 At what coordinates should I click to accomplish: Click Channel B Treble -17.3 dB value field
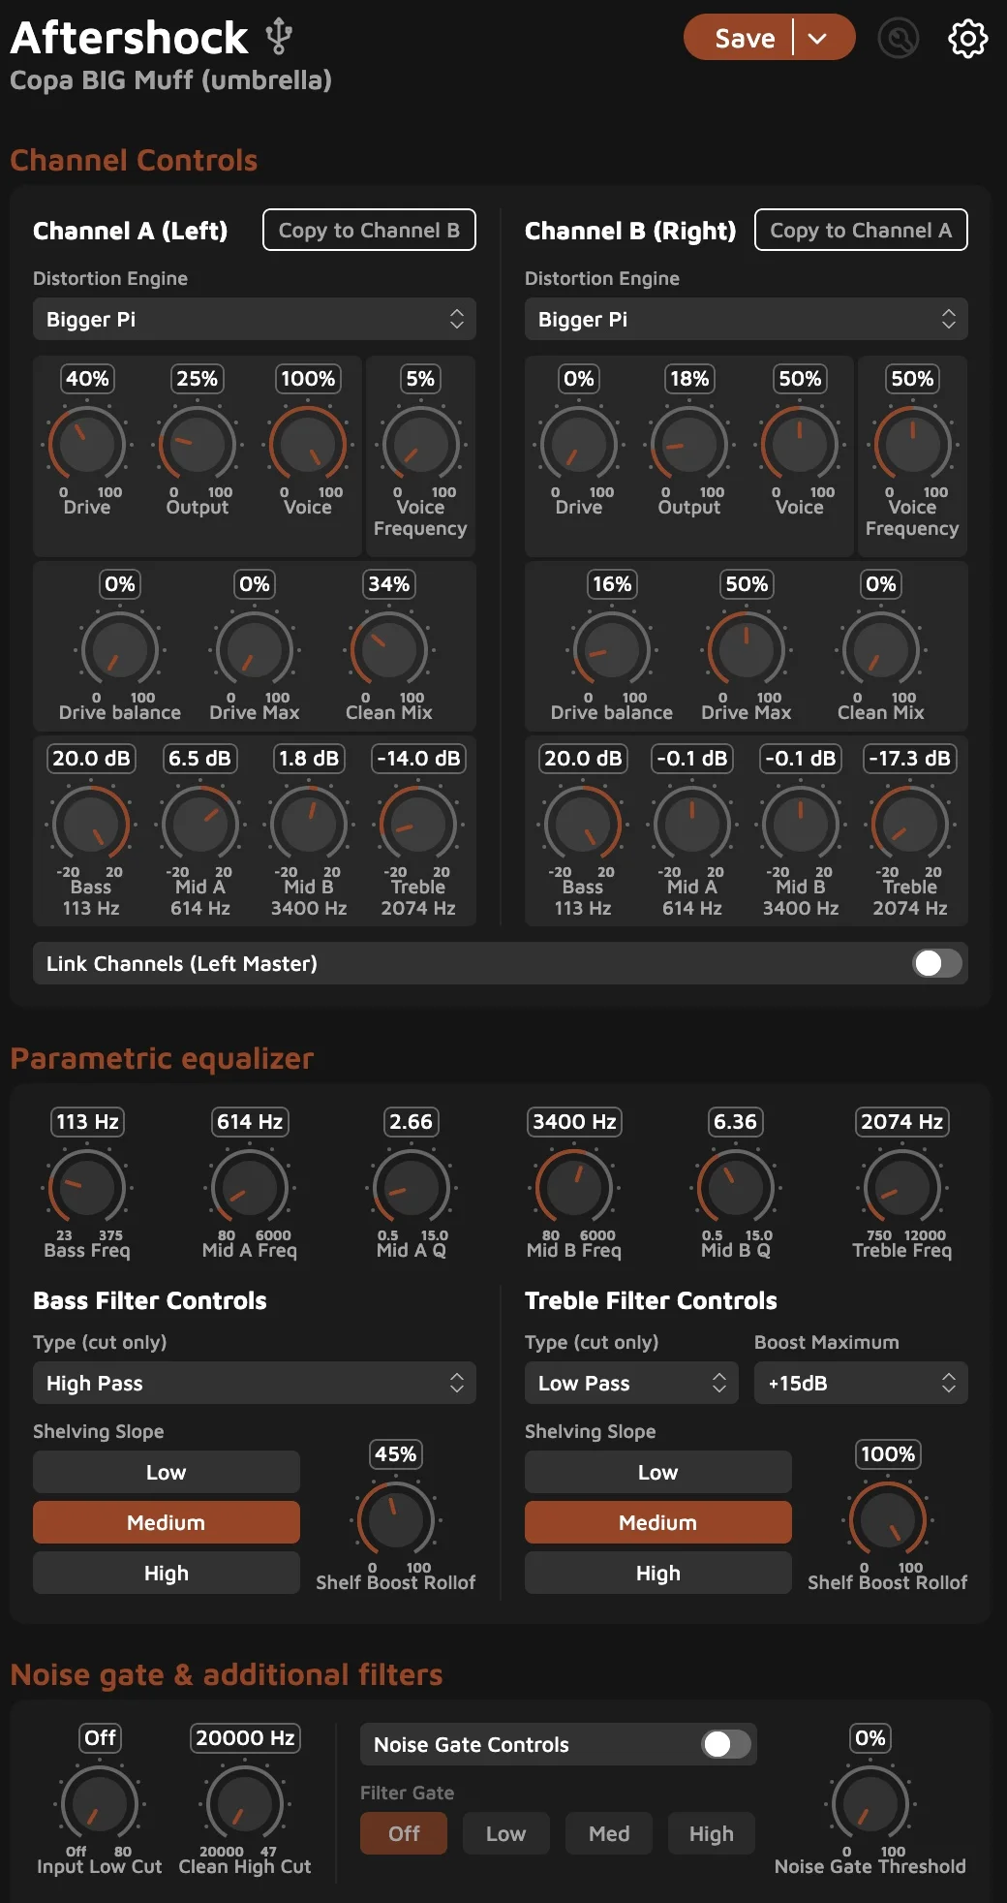[910, 759]
